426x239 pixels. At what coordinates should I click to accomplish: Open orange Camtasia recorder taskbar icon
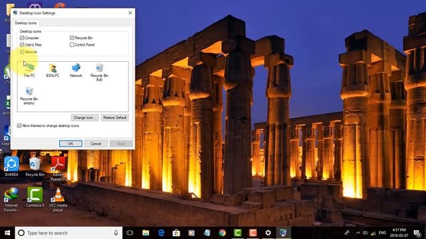pyautogui.click(x=253, y=233)
